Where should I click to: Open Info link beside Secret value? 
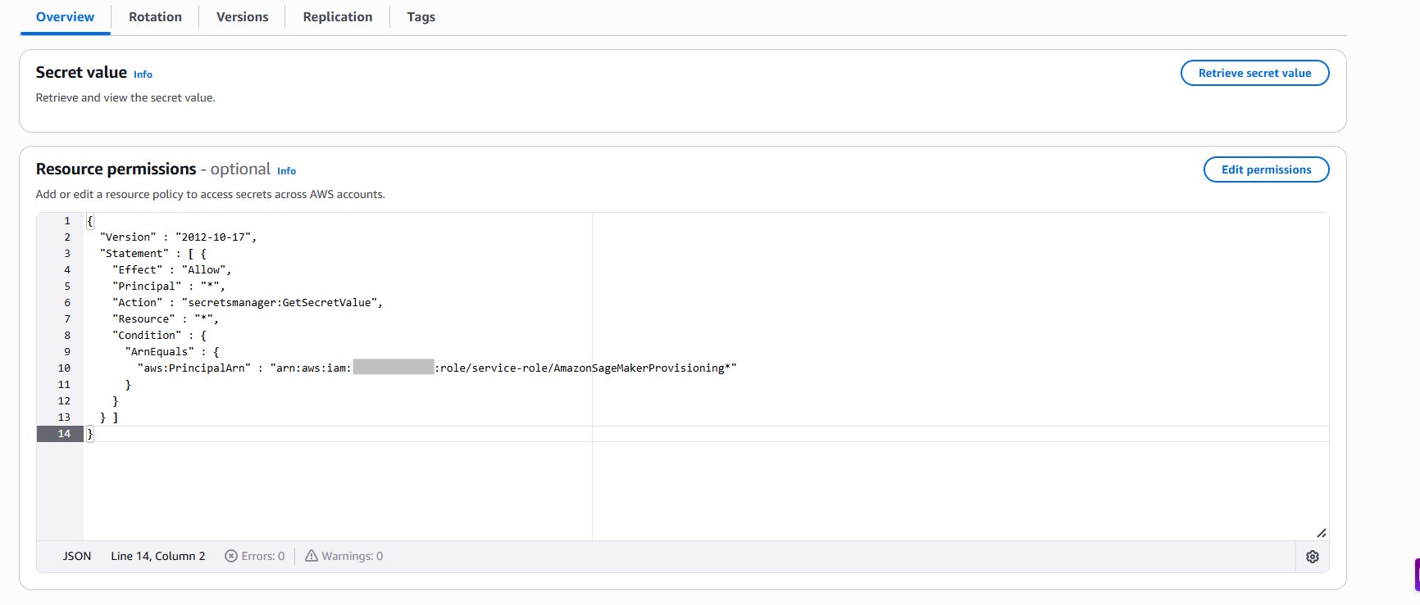coord(143,74)
